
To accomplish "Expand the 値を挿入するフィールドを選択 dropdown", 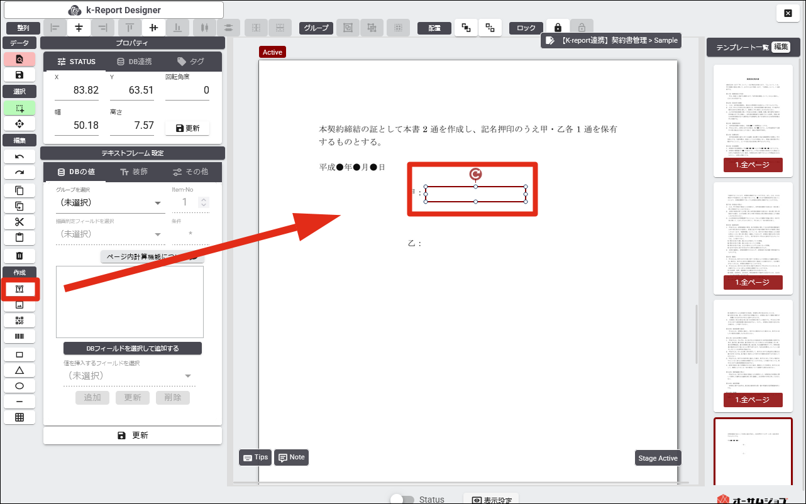I will 128,376.
